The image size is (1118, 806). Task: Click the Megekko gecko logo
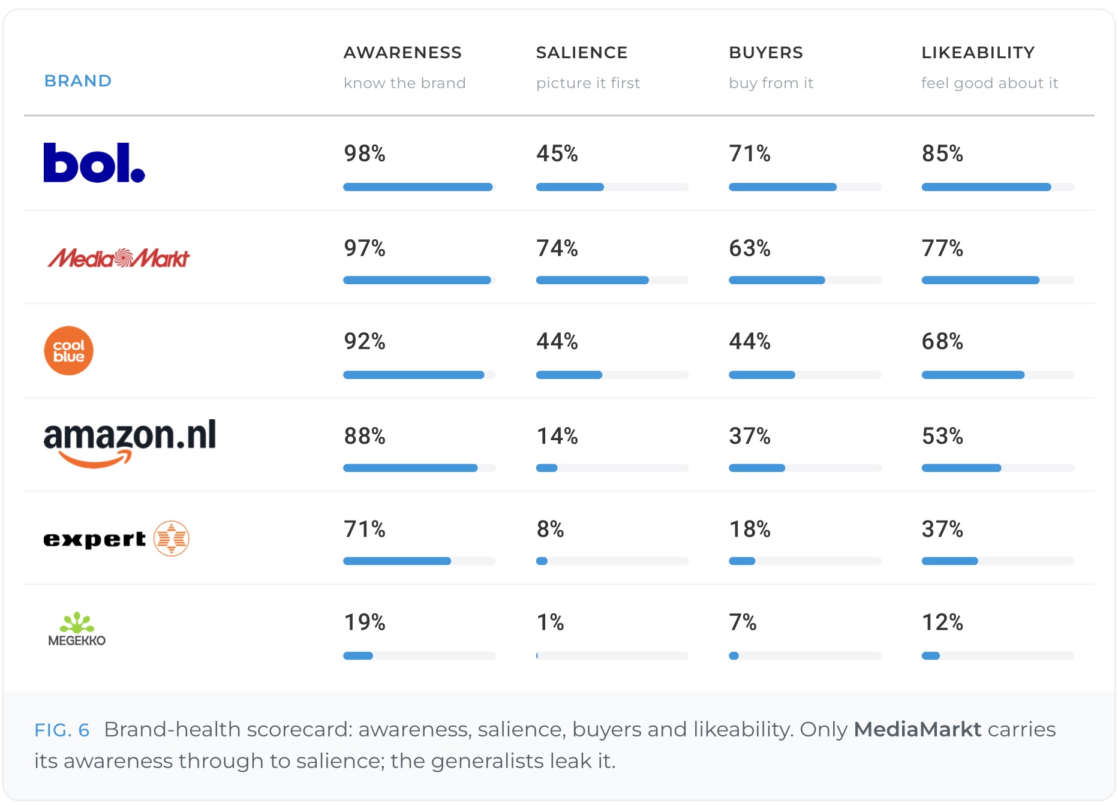77,629
